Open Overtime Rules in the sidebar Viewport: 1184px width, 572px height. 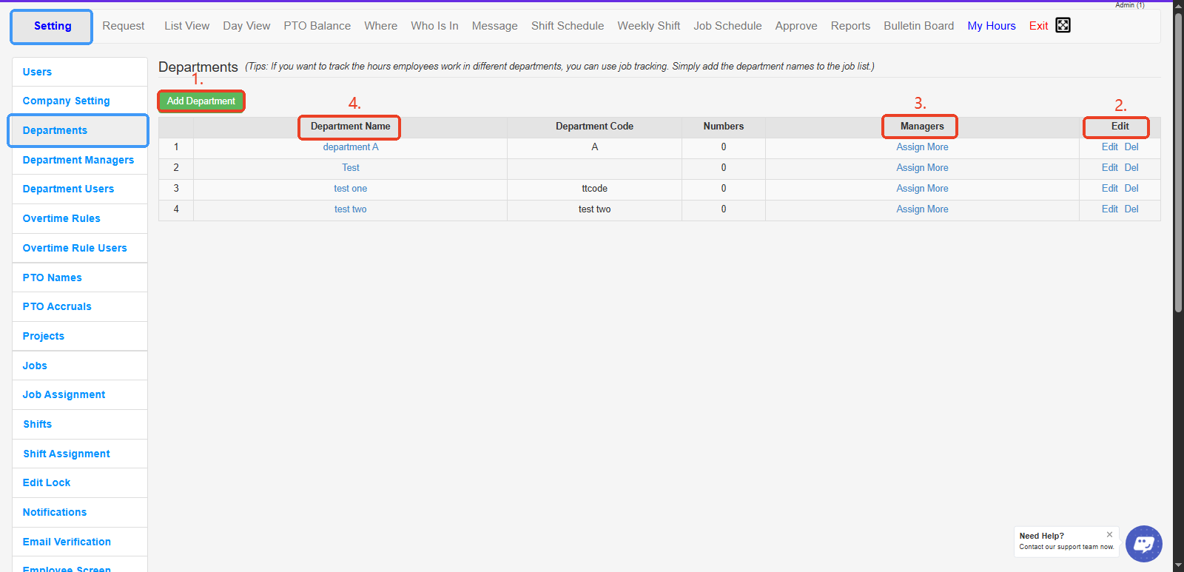(61, 218)
